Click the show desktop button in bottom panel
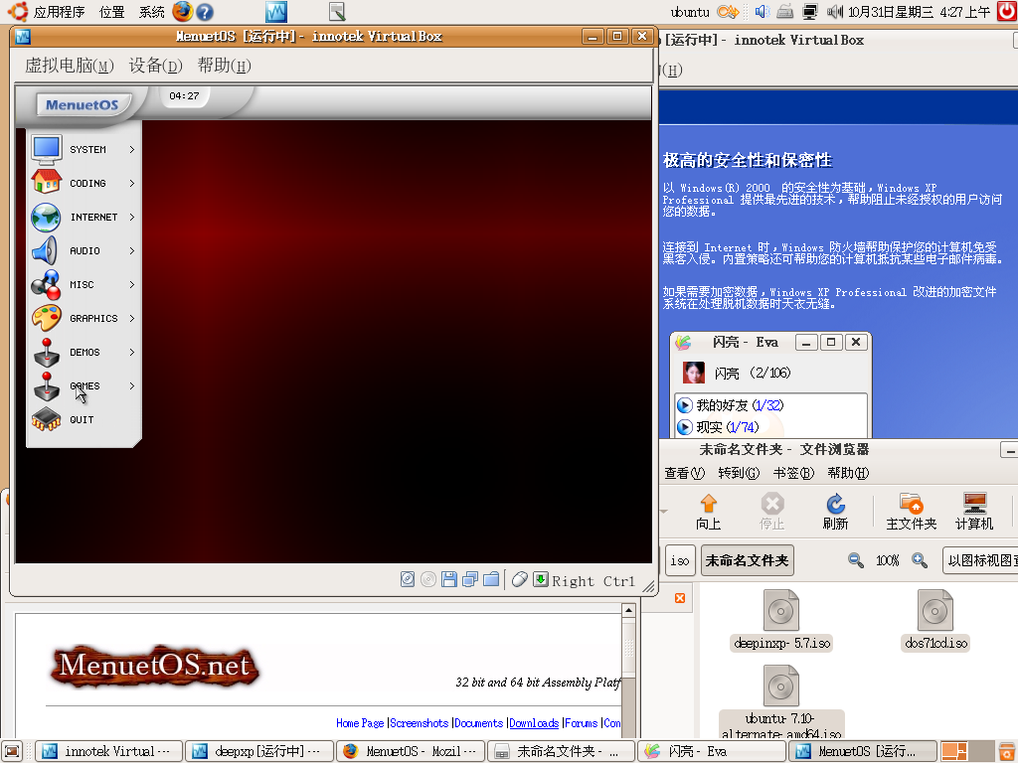Image resolution: width=1018 pixels, height=763 pixels. pos(12,751)
